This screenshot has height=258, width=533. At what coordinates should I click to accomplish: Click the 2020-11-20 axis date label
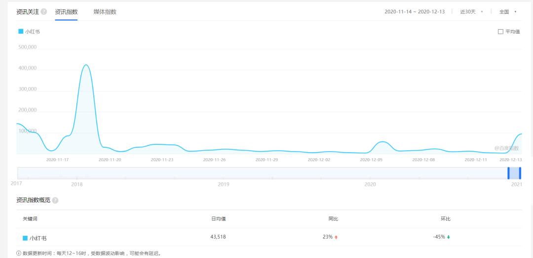point(110,159)
